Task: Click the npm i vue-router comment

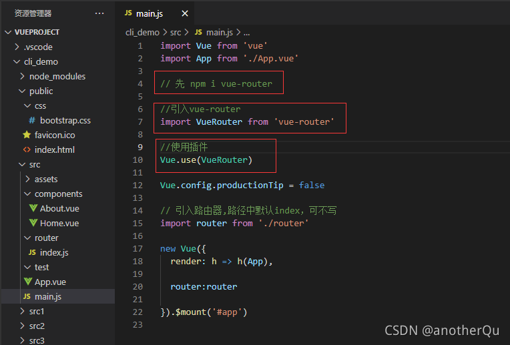Action: coord(216,84)
